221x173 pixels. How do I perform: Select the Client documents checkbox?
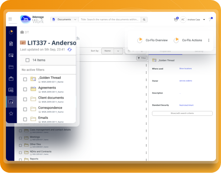[25, 99]
